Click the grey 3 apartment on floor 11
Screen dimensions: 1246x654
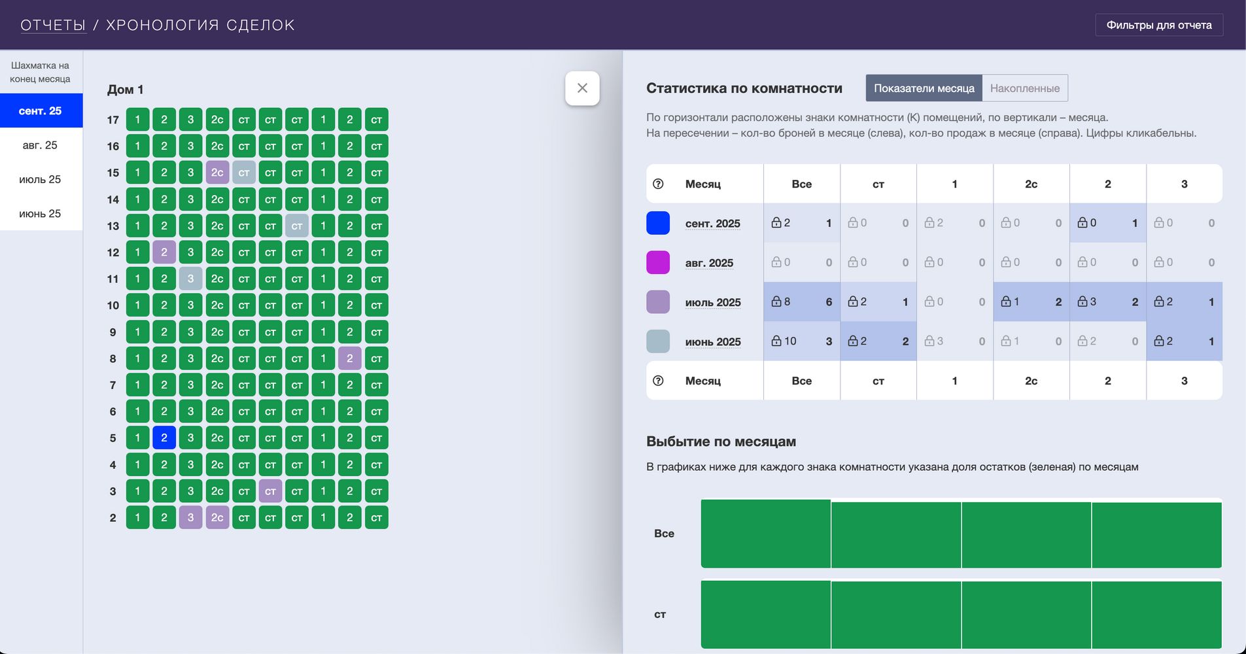(190, 279)
